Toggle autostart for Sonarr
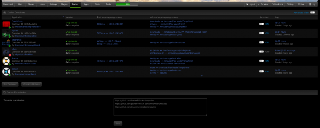This screenshot has height=128, width=320. coord(261,71)
